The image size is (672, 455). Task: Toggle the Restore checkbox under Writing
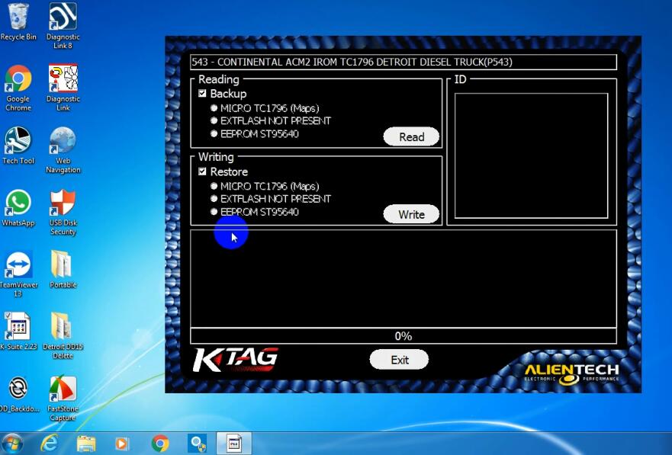coord(202,171)
